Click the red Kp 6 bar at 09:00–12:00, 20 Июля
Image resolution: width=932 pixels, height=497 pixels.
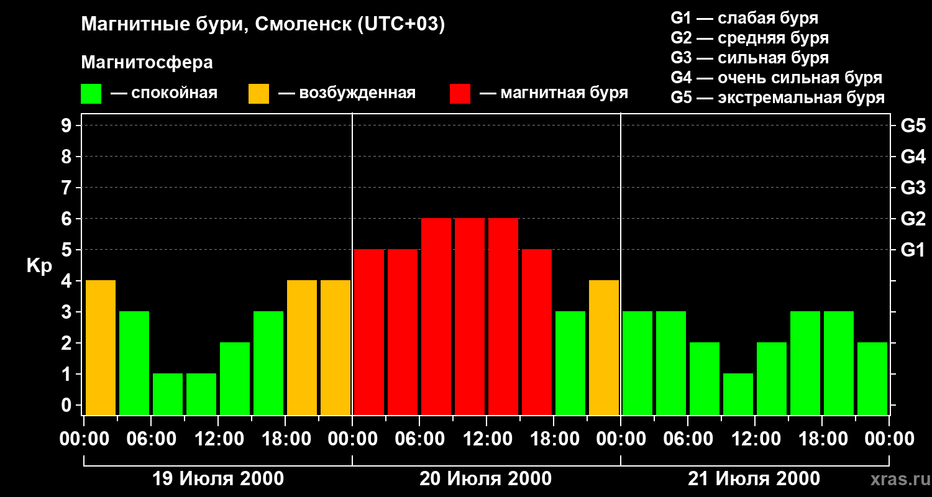470,316
